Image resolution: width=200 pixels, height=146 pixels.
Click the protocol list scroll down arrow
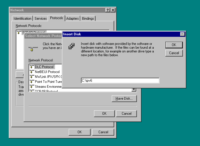[x=134, y=90]
